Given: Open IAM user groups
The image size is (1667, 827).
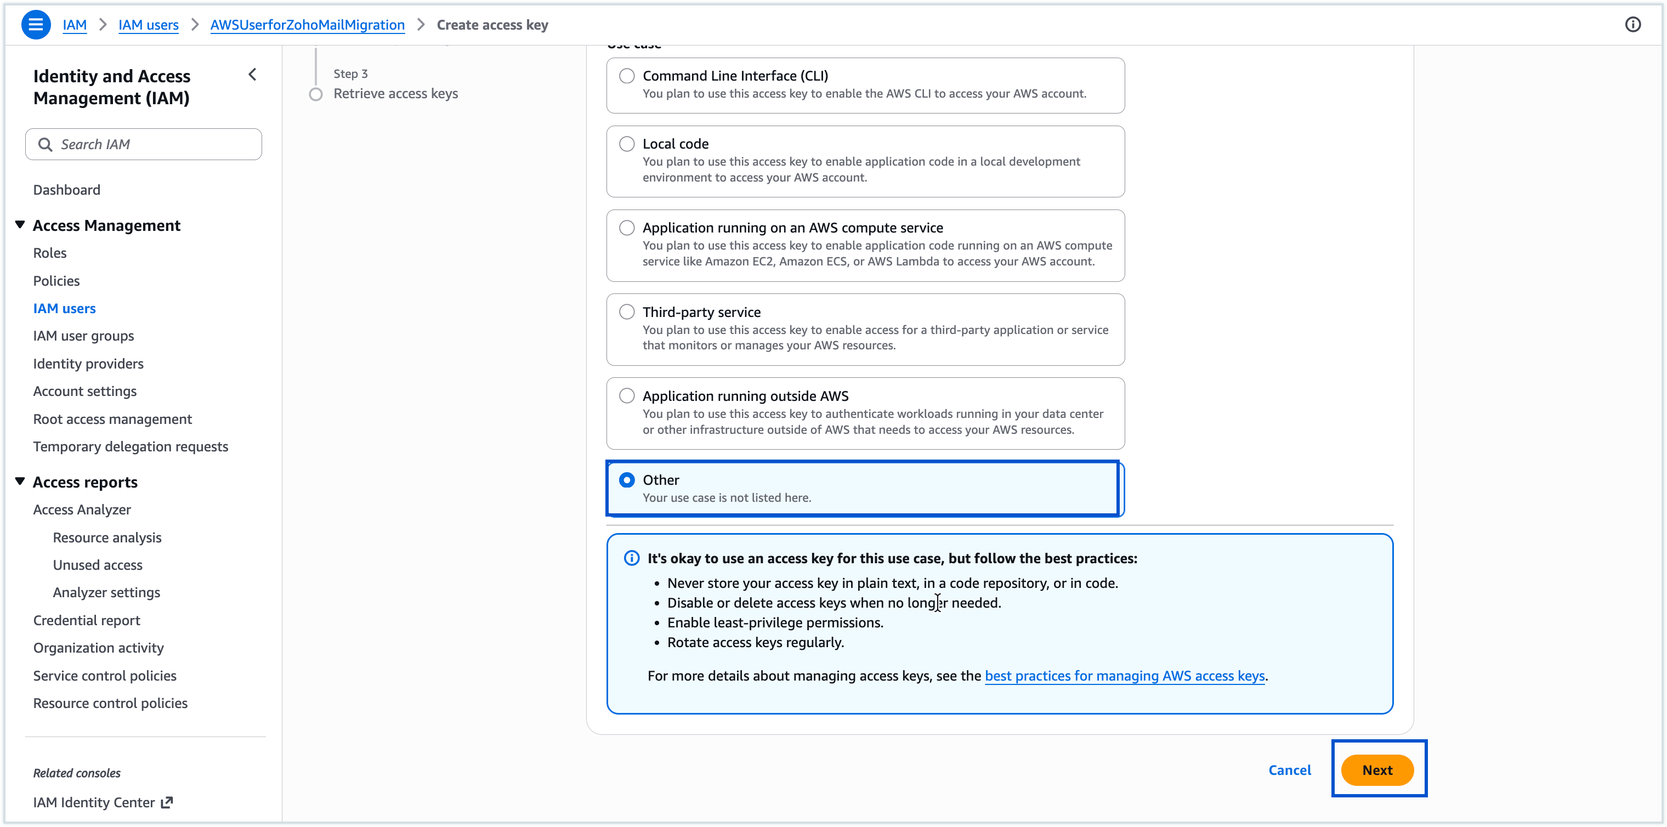Looking at the screenshot, I should pos(83,336).
